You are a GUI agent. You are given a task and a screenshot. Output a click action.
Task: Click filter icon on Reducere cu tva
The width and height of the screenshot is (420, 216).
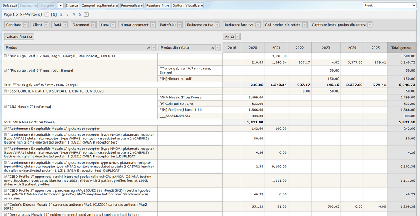pos(217,25)
